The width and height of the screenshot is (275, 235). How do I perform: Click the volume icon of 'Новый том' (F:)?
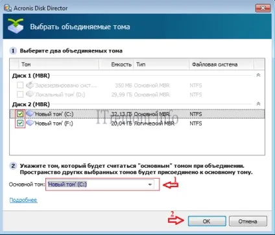(x=30, y=123)
